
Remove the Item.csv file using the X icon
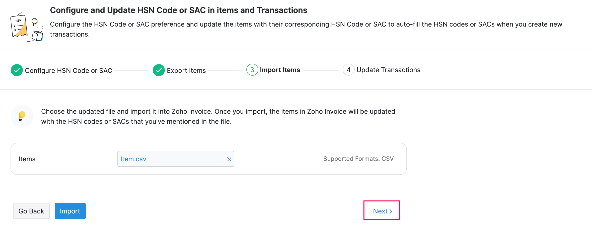pos(229,159)
